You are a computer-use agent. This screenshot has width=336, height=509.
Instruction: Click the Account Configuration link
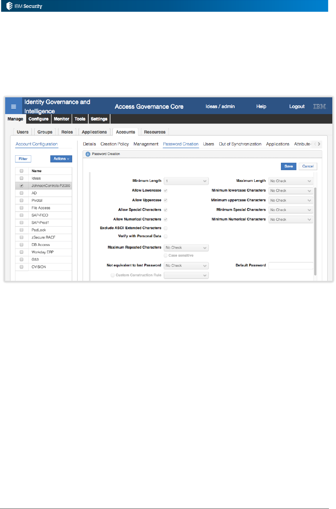(37, 144)
